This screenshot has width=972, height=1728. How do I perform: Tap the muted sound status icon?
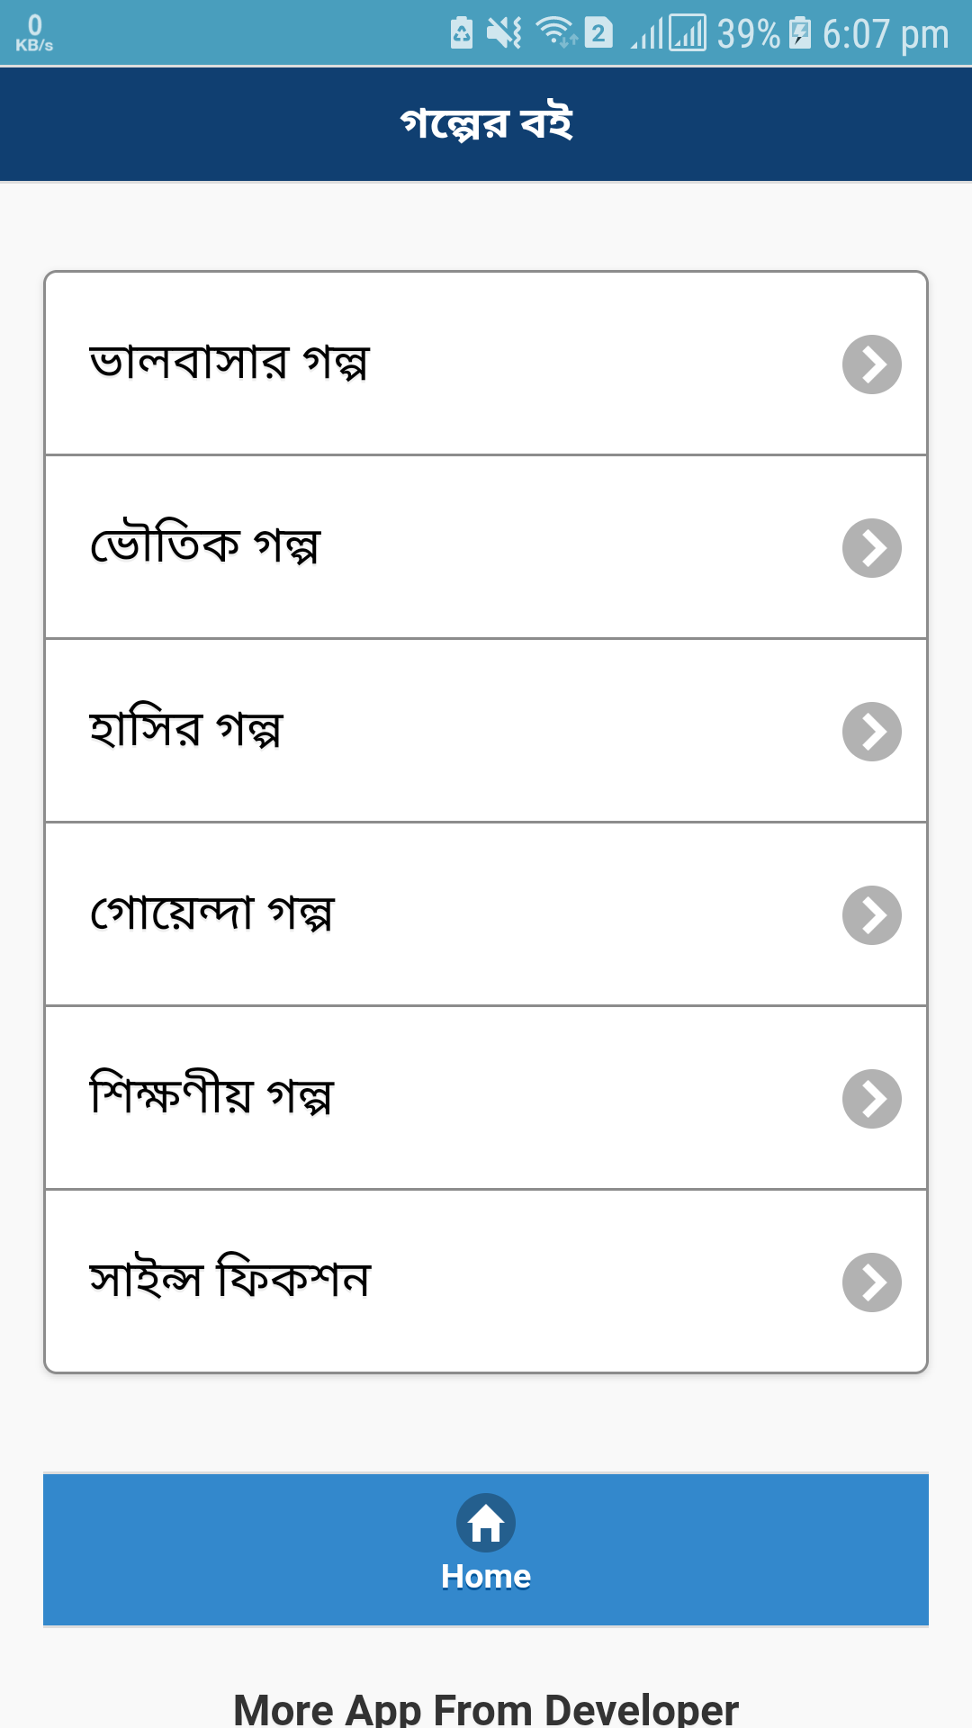[x=504, y=33]
